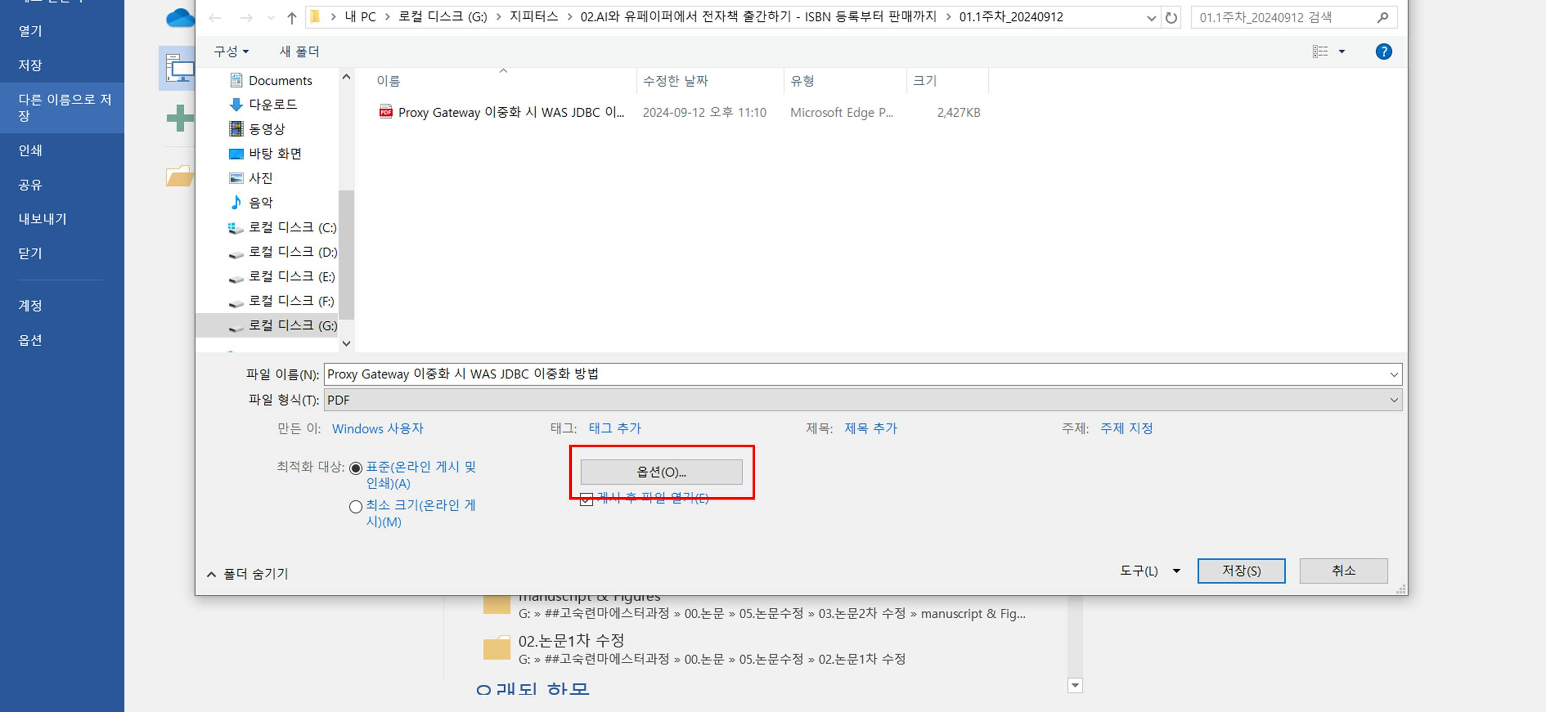This screenshot has width=1546, height=712.
Task: Select 로컬 디스크 (D:) in navigation tree
Action: click(292, 252)
